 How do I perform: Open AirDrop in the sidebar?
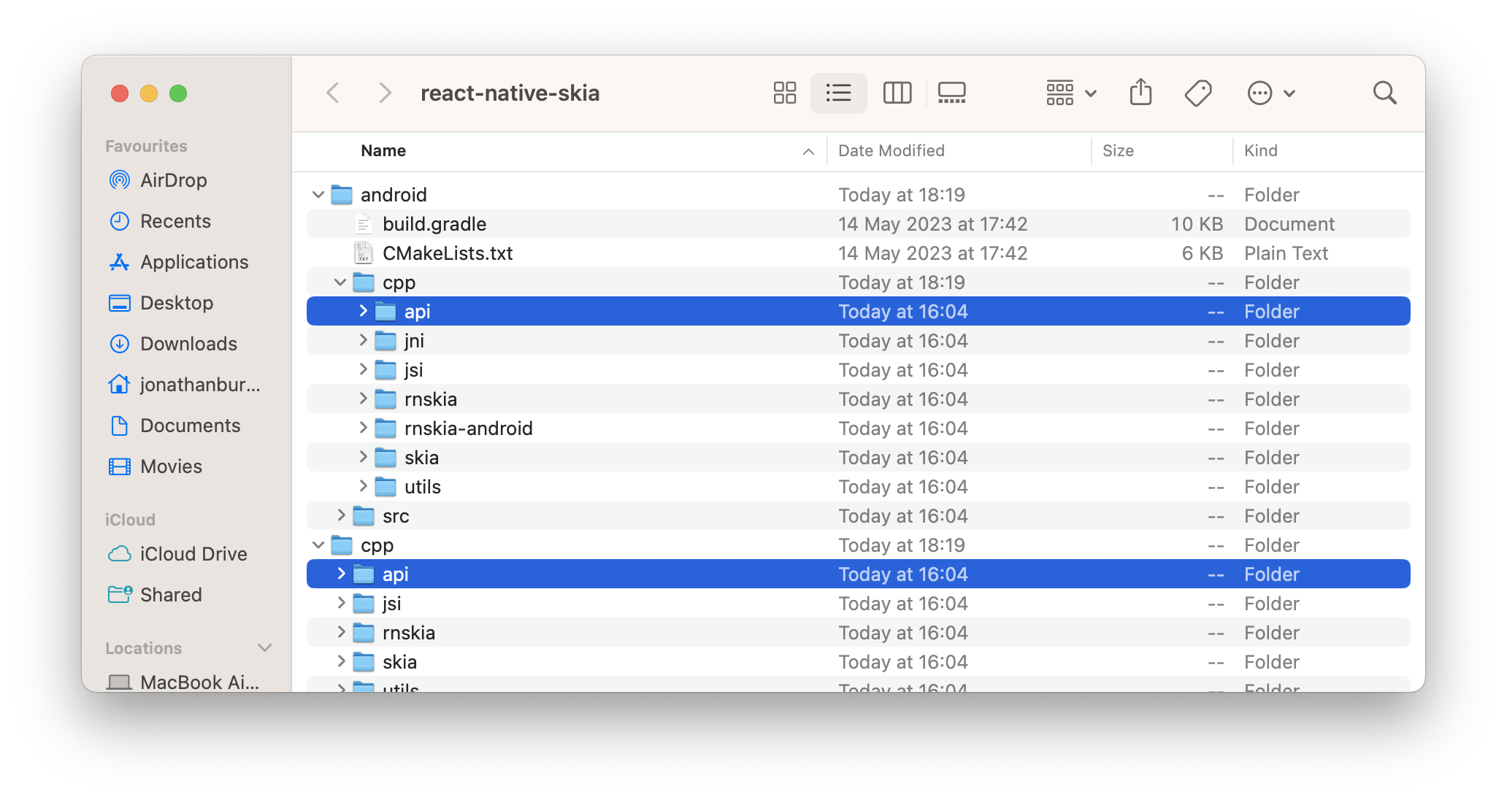[x=173, y=180]
